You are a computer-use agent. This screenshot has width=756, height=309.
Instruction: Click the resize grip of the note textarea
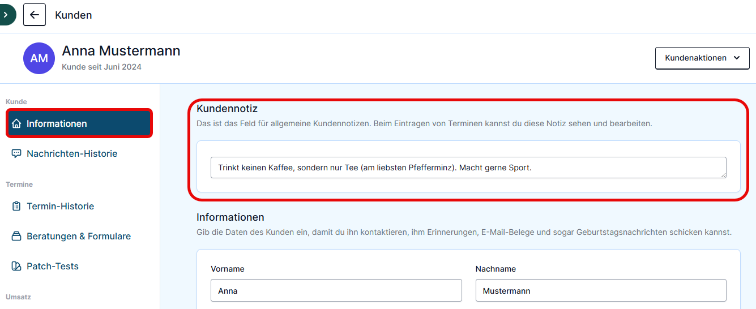723,175
